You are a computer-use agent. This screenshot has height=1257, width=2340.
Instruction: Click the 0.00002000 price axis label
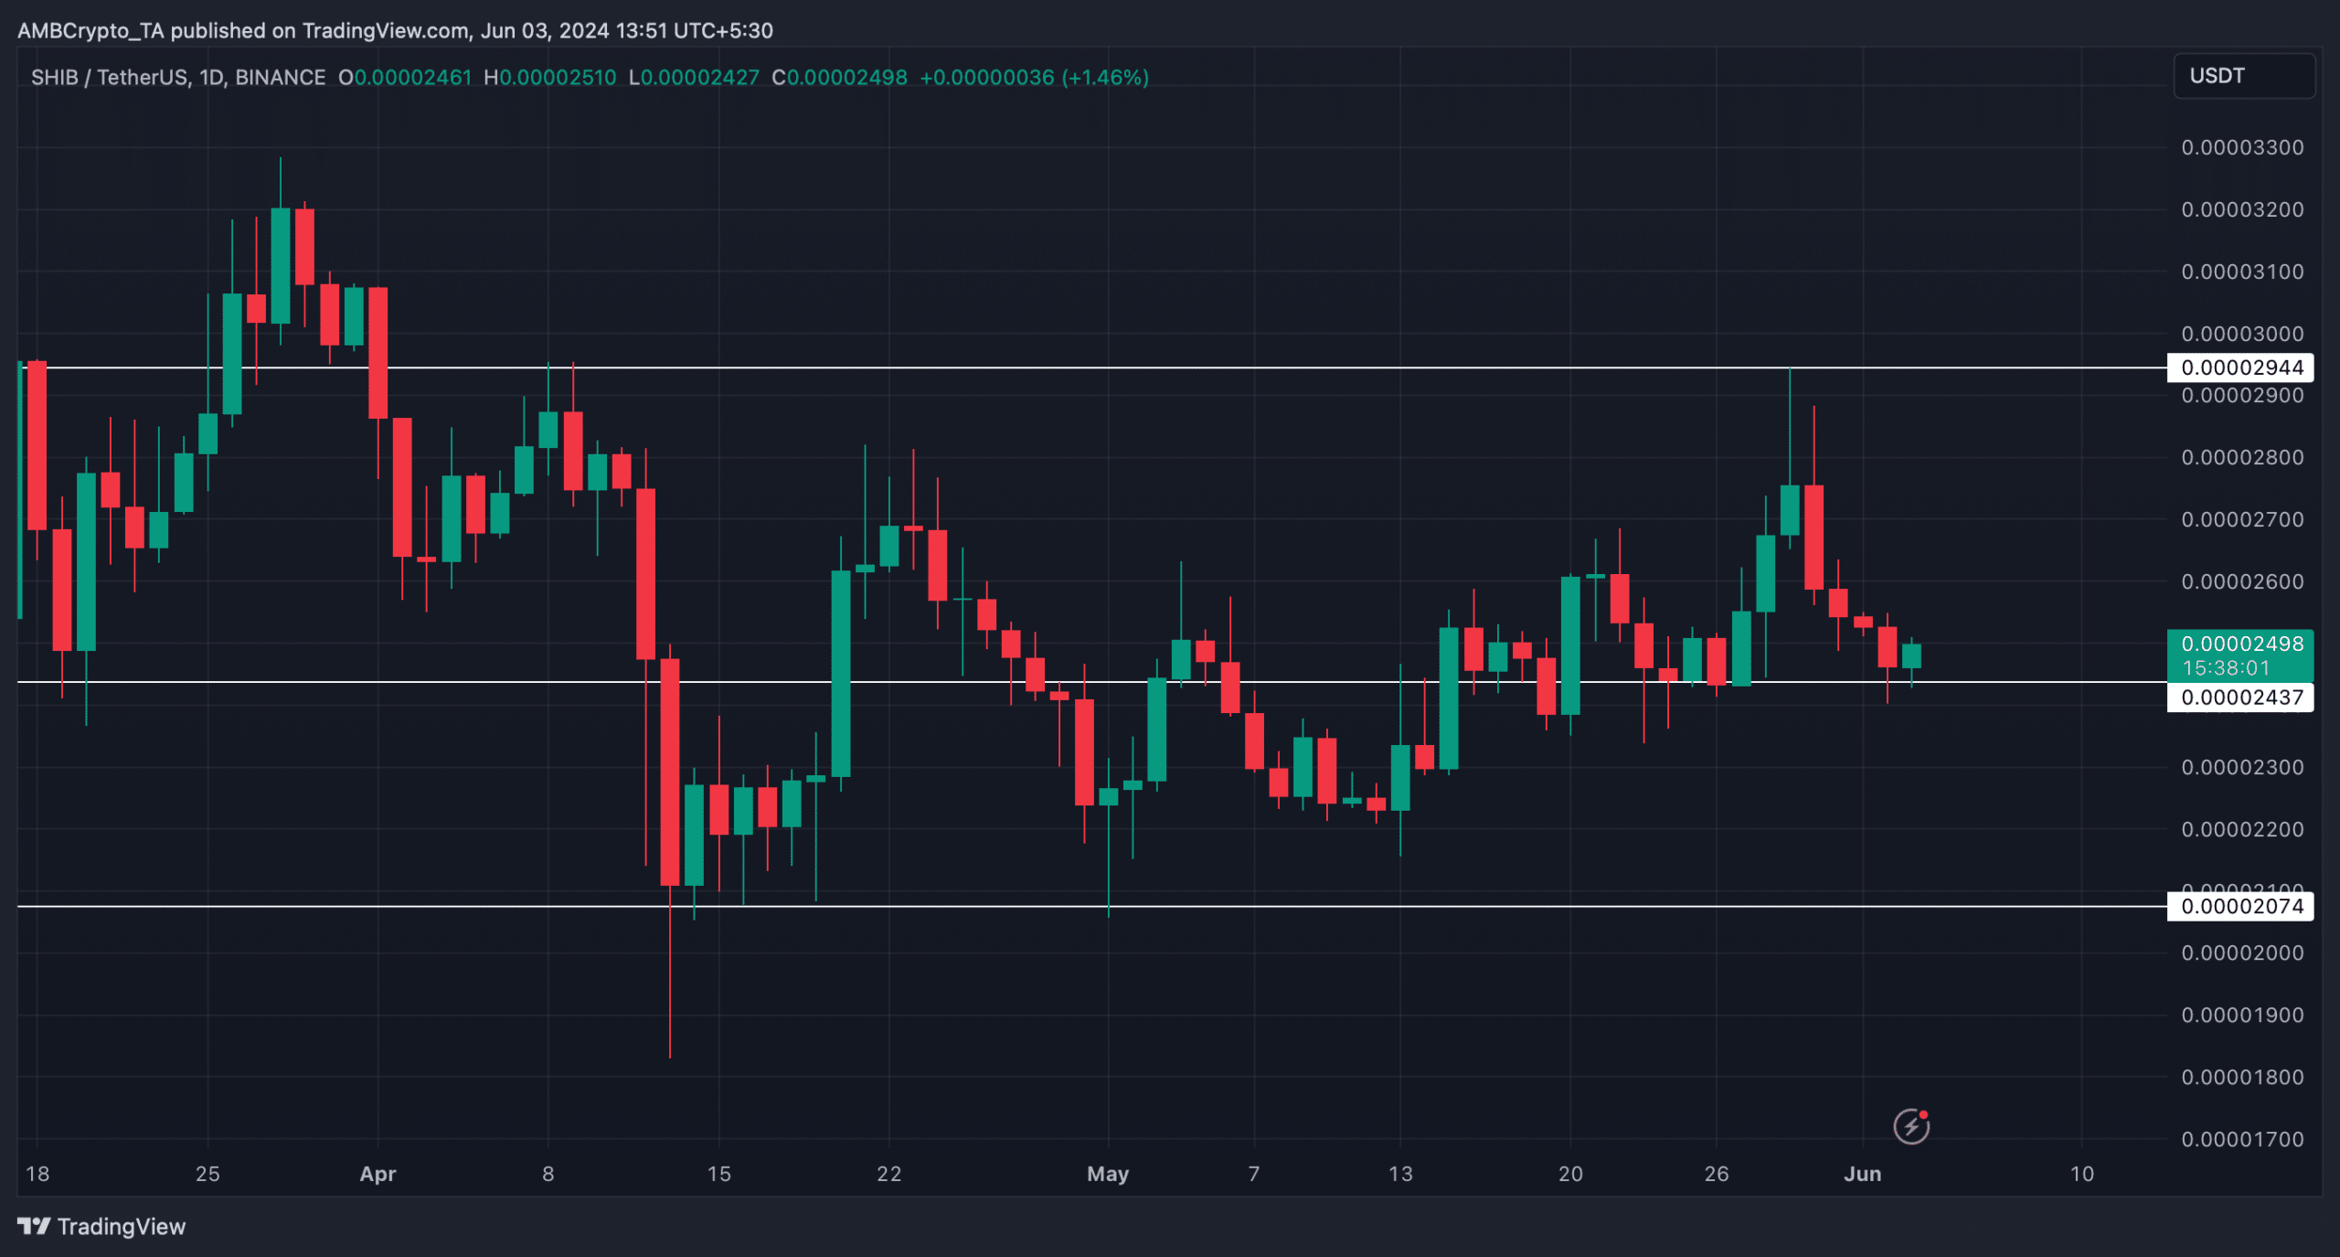(2242, 953)
